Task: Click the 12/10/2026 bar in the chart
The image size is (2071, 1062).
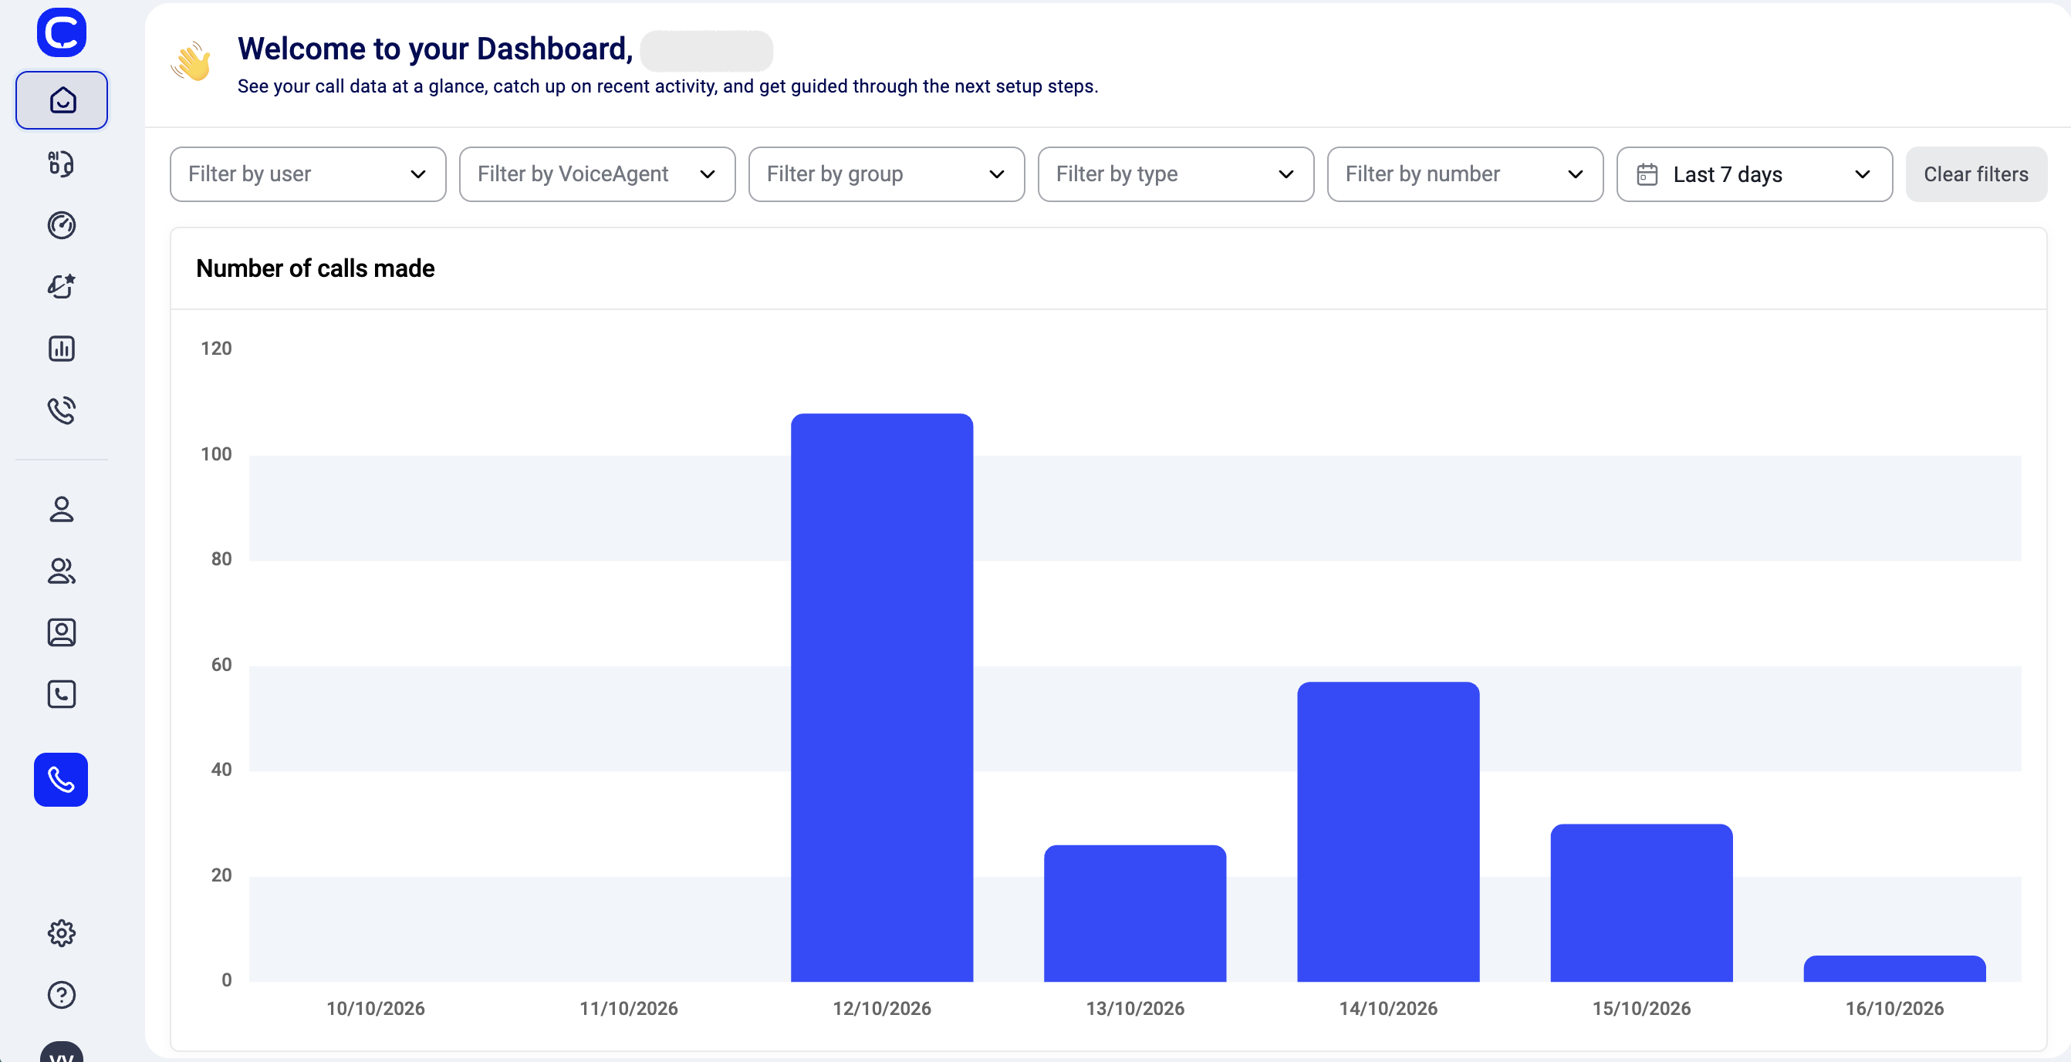Action: pos(882,697)
